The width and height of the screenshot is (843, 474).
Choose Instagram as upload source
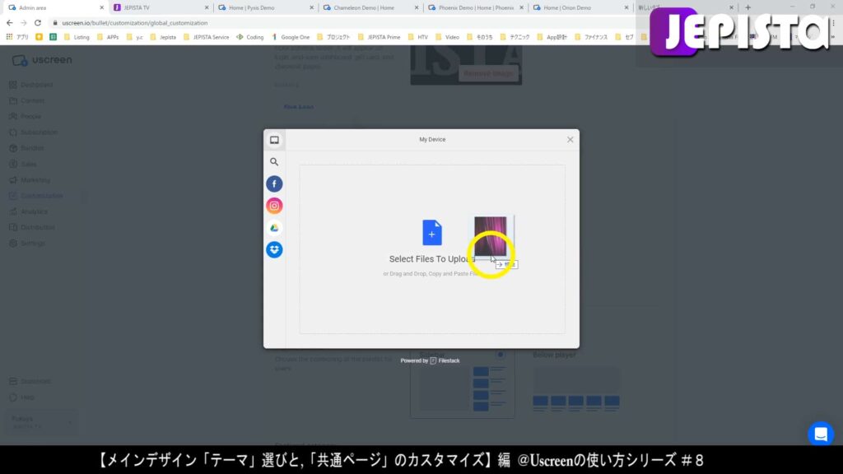point(274,206)
